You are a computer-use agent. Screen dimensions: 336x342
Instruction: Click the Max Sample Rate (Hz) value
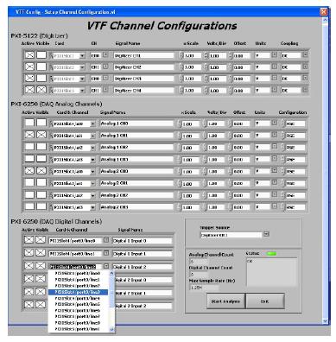[204, 288]
